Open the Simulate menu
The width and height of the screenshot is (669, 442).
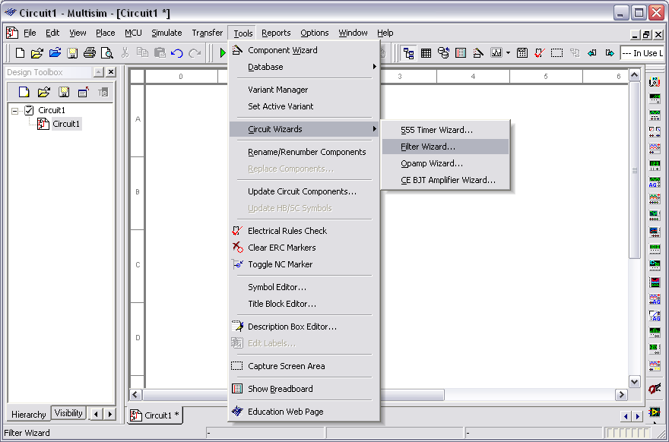pos(166,33)
